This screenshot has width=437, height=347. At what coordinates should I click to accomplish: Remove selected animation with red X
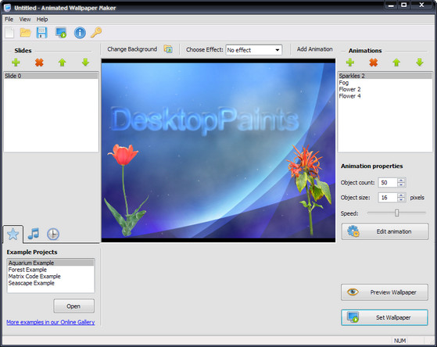click(374, 63)
